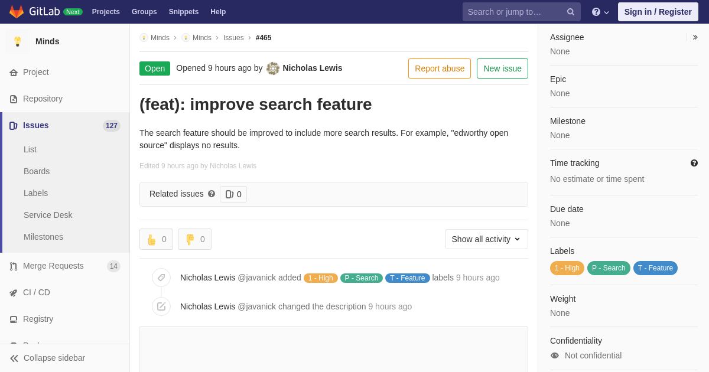Viewport: 709px width, 372px height.
Task: Click 'Edited 9 hours ago by Nicholas Lewis'
Action: pos(198,166)
